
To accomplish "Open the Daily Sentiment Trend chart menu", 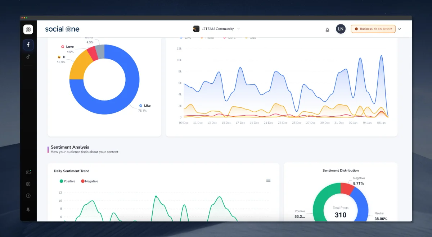I will pos(268,180).
